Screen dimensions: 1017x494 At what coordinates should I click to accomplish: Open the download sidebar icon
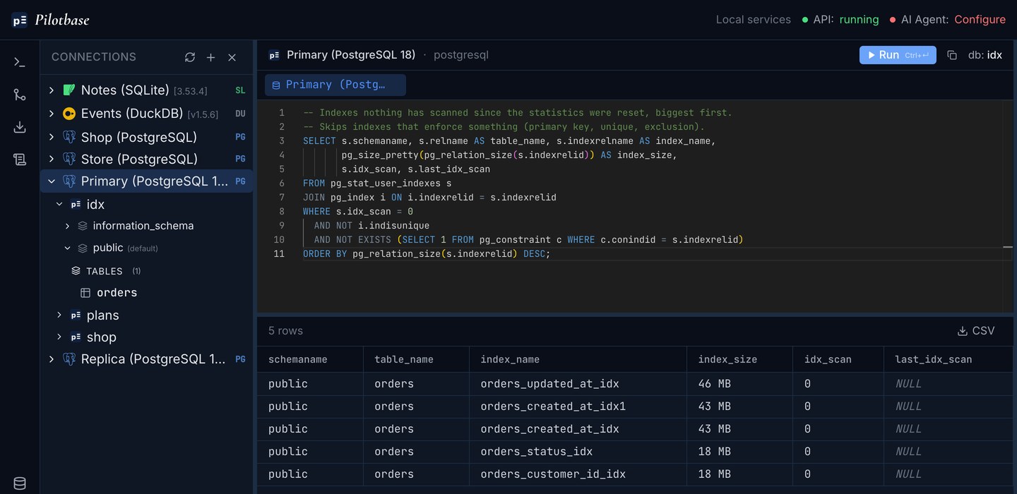pos(20,127)
